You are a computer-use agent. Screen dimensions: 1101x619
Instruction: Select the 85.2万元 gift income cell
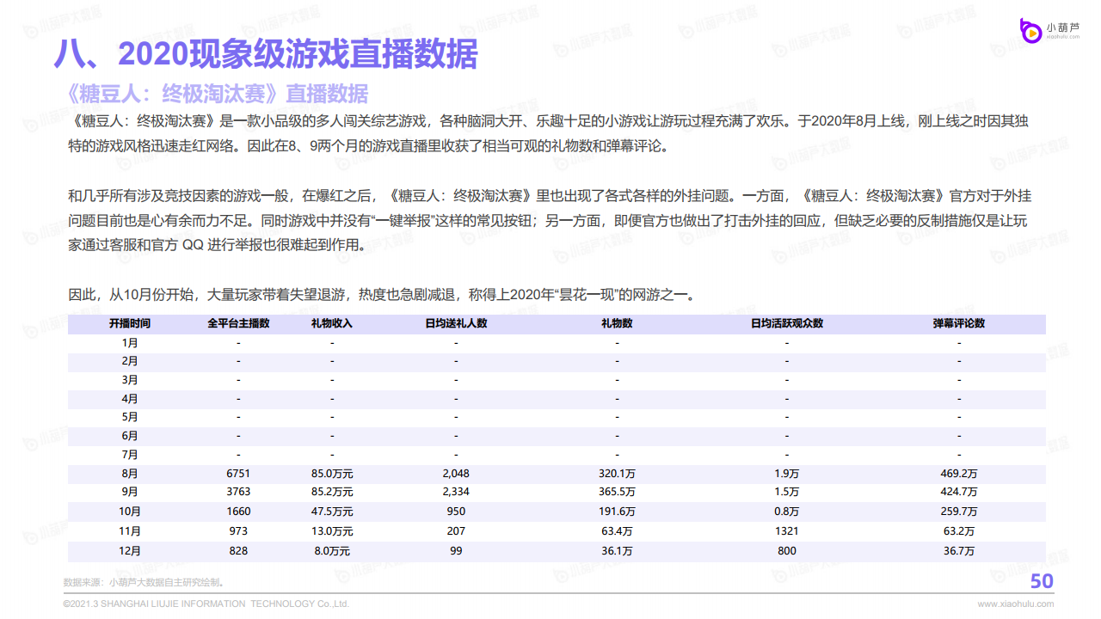(332, 493)
